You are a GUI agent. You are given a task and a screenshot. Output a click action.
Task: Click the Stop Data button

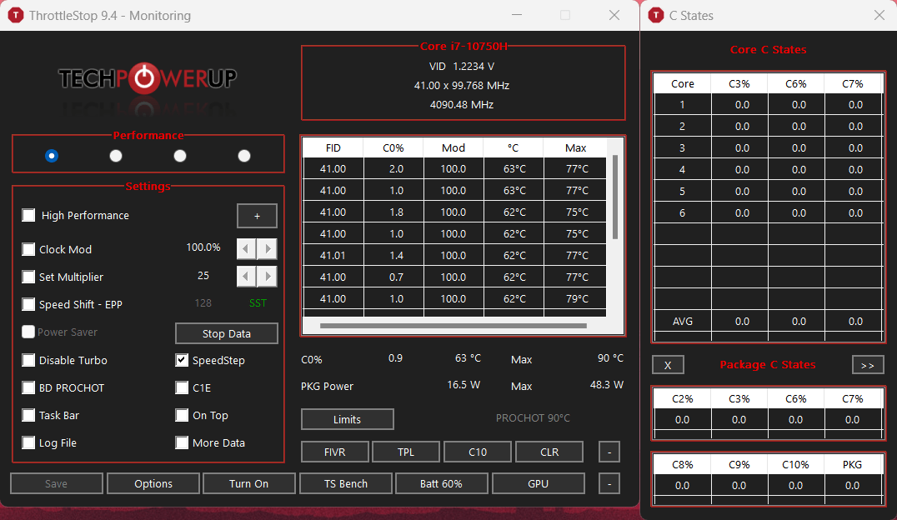(227, 333)
